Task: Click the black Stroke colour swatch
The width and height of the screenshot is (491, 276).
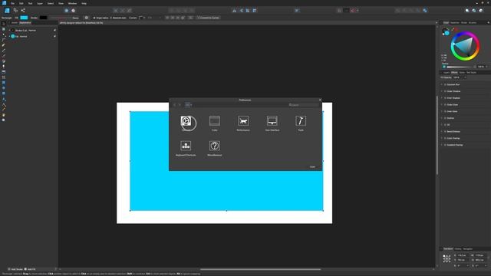Action: tap(43, 18)
